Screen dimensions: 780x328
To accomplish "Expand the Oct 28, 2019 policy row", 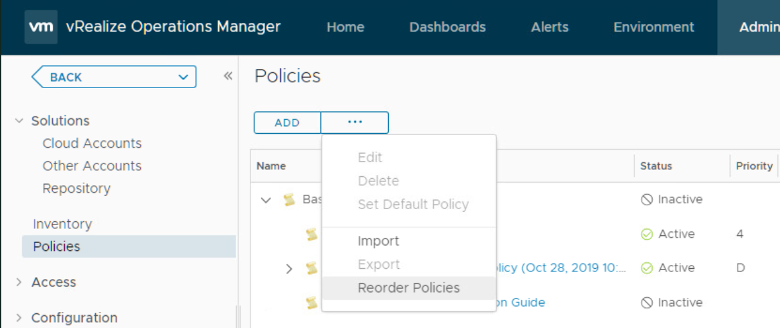I will [289, 268].
